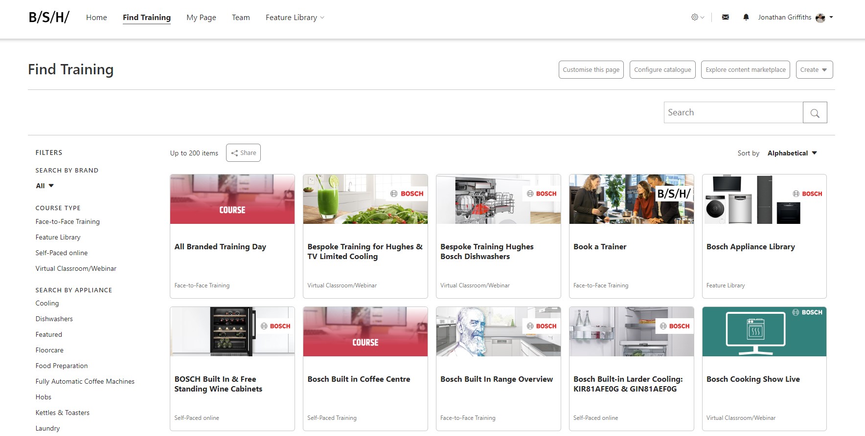865x436 pixels.
Task: Click Bespoke Training Hughes Bosch Dishwashers title
Action: (x=487, y=251)
